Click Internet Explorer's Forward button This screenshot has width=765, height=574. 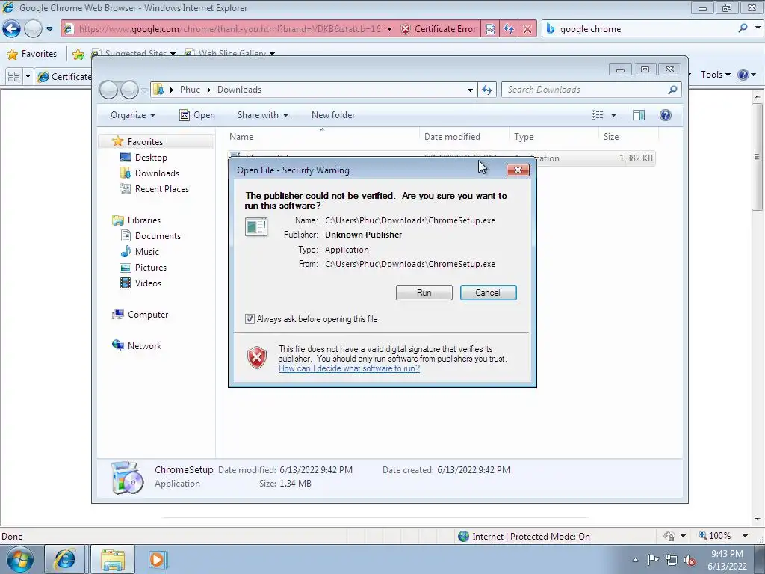coord(33,29)
